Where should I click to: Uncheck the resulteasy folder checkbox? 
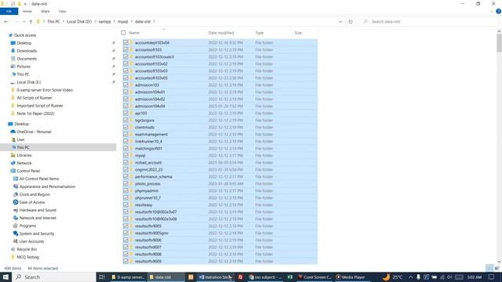pos(125,204)
